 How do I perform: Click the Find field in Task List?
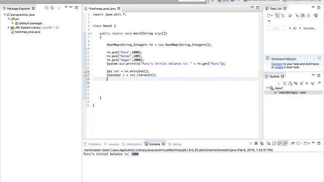pos(276,28)
